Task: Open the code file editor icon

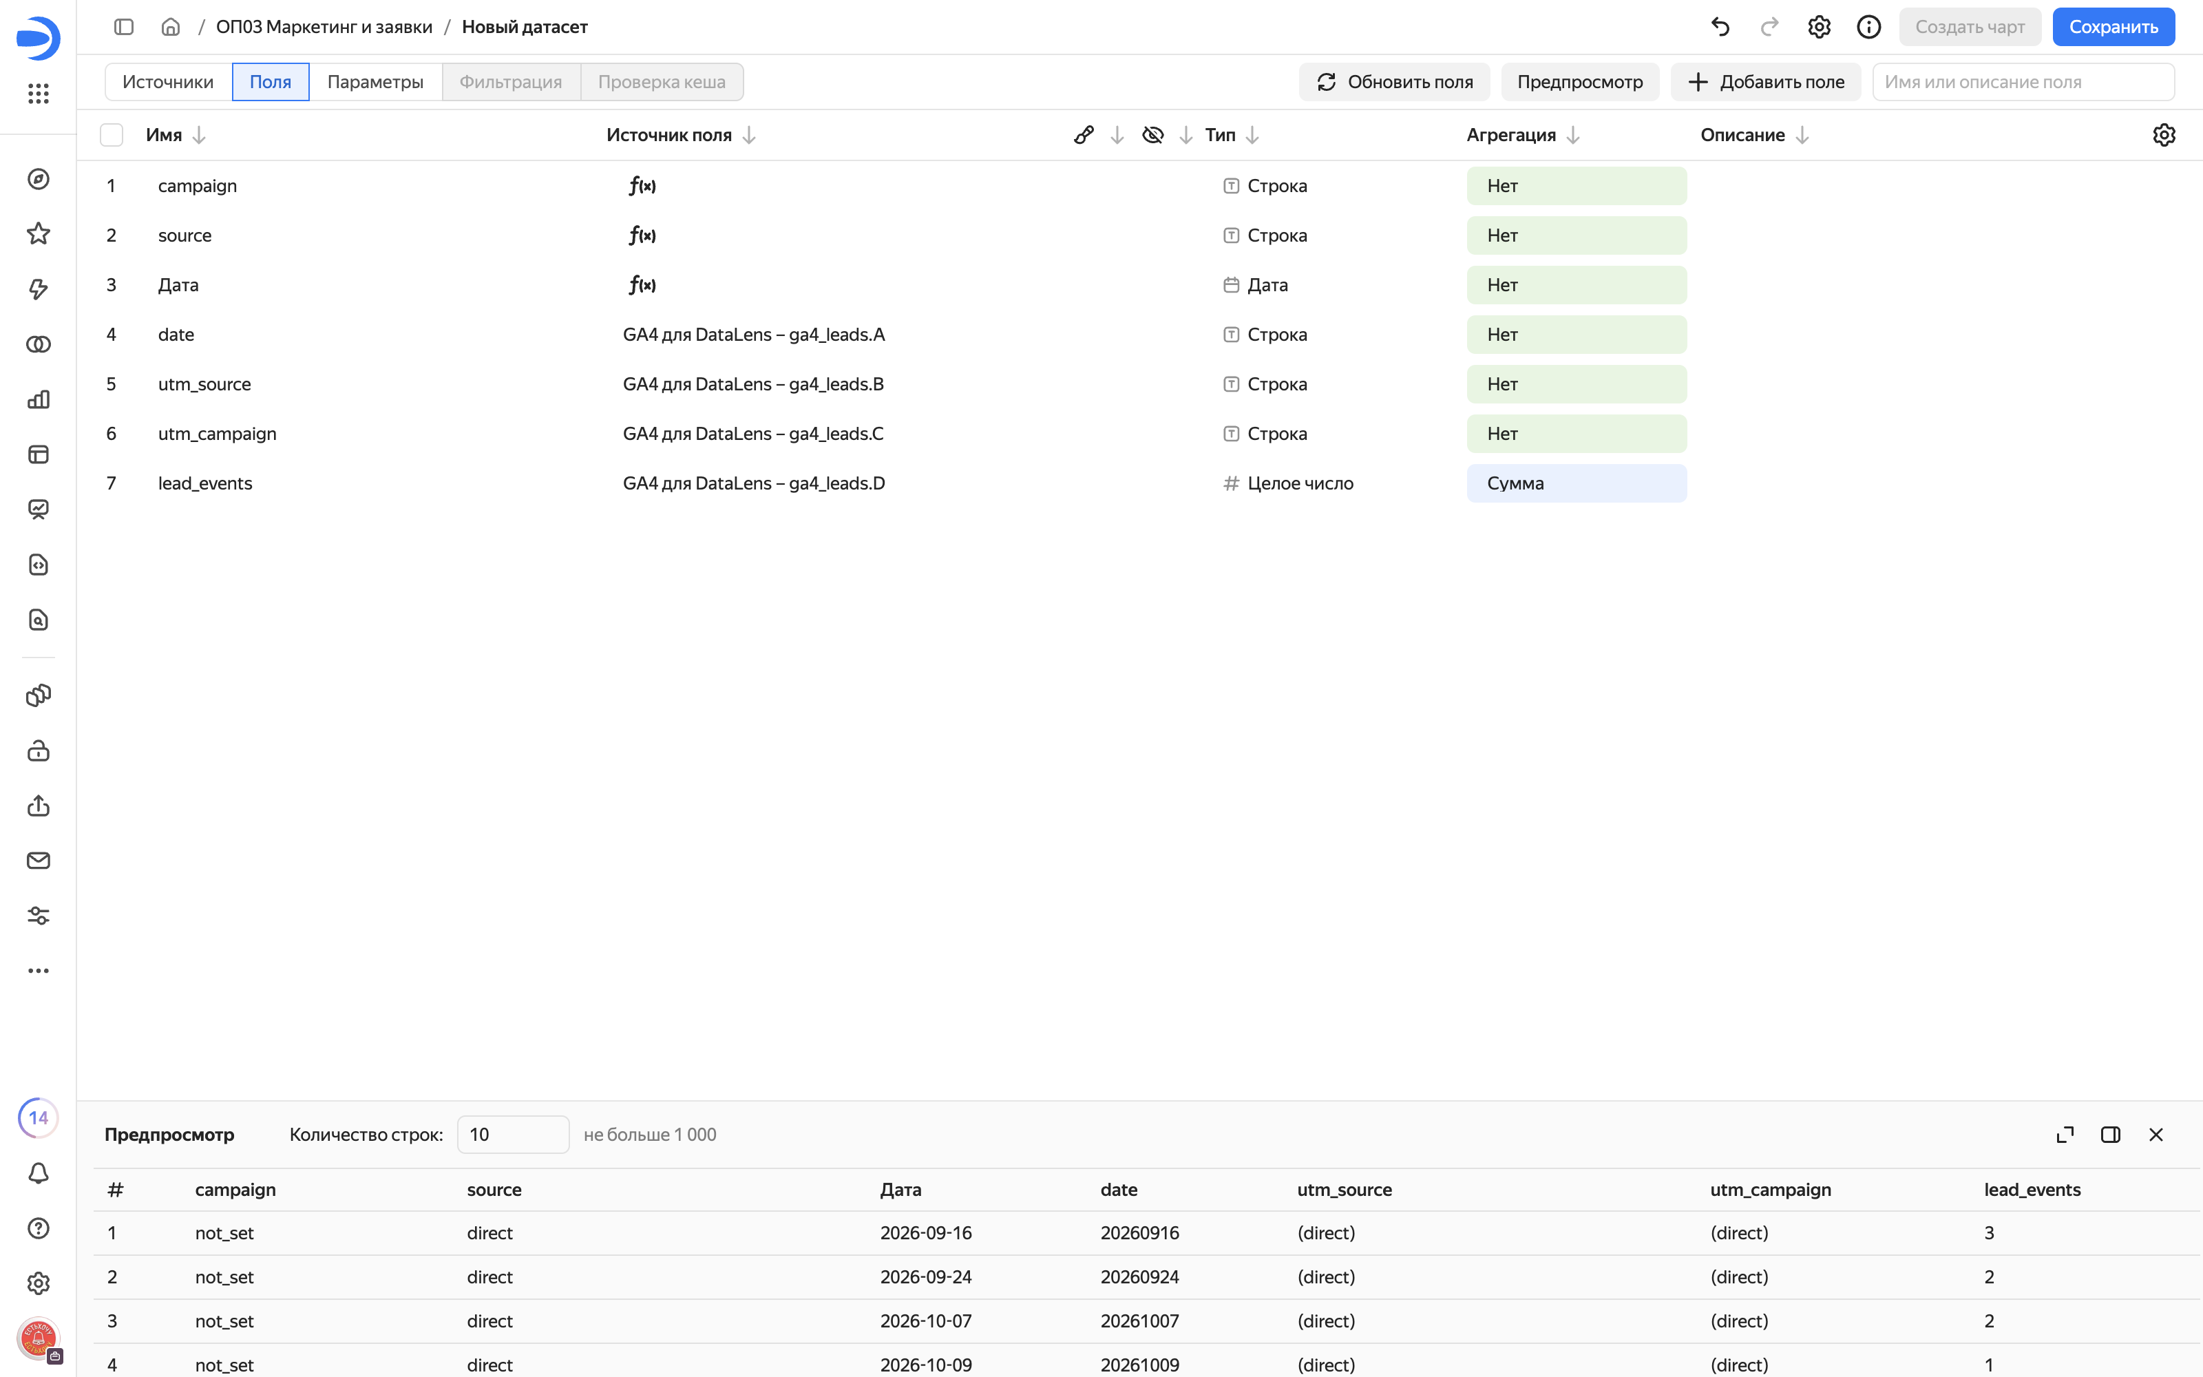Action: tap(39, 565)
